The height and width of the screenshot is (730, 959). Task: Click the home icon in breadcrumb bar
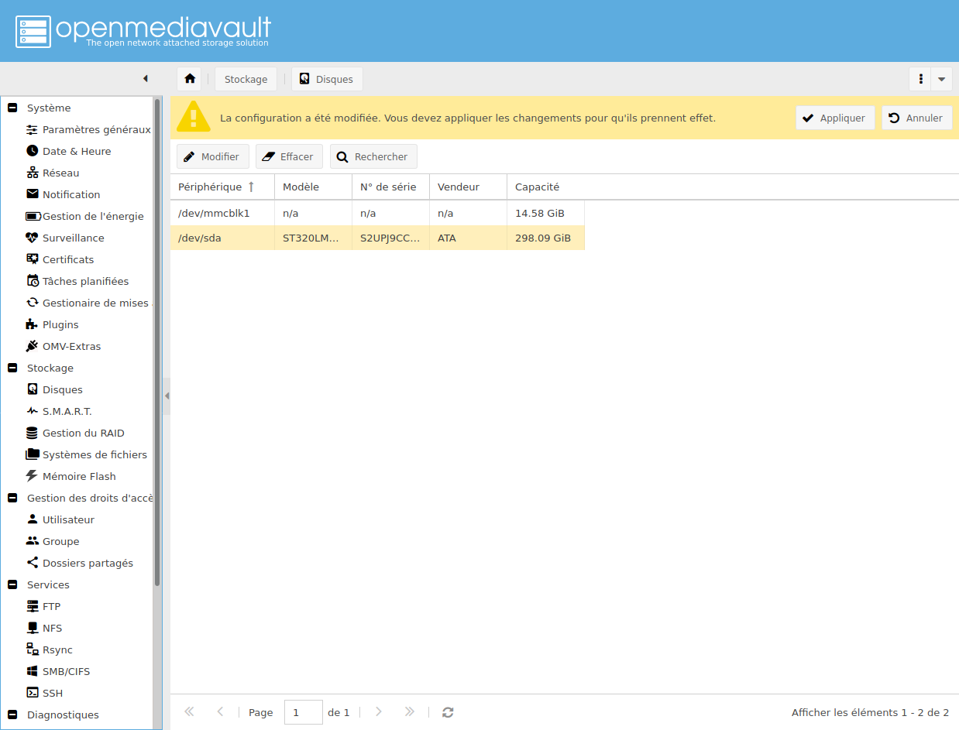click(189, 79)
